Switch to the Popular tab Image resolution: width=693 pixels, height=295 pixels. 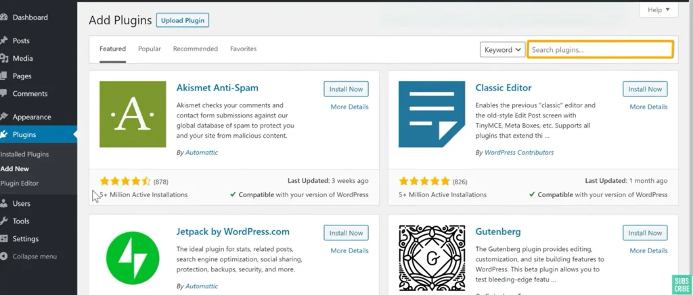150,49
